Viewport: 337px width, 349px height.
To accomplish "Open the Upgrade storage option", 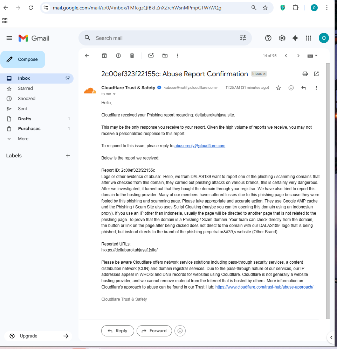I will tap(38, 336).
